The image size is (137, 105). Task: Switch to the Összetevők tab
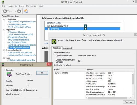pyautogui.click(x=68, y=48)
